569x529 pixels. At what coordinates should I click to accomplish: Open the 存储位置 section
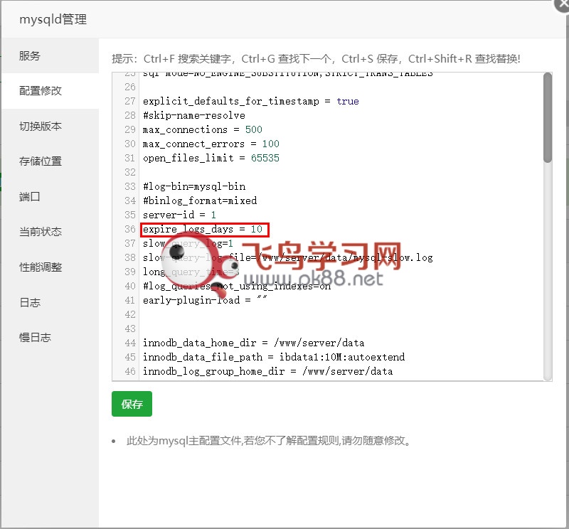tap(41, 161)
